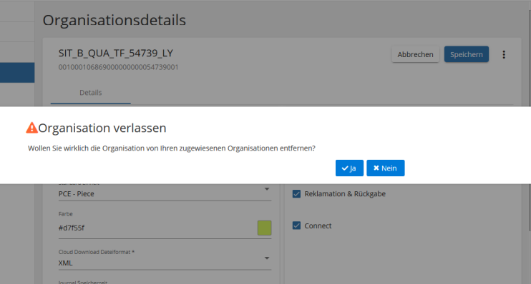Click the Farbe hex value field

157,228
